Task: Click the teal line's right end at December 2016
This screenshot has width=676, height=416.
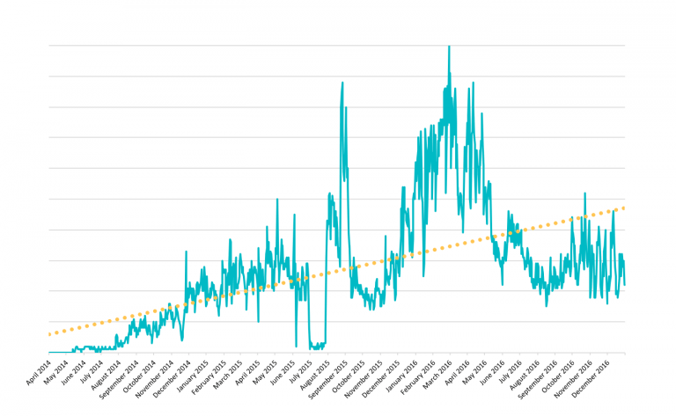Action: 624,283
